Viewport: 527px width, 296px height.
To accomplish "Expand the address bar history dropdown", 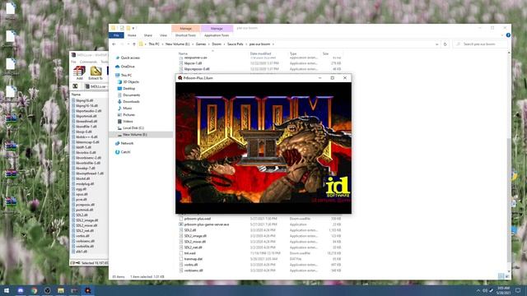I will point(436,44).
